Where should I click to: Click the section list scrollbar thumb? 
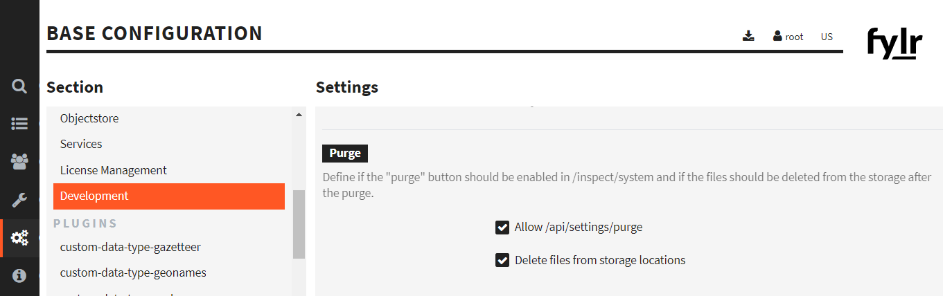click(299, 224)
